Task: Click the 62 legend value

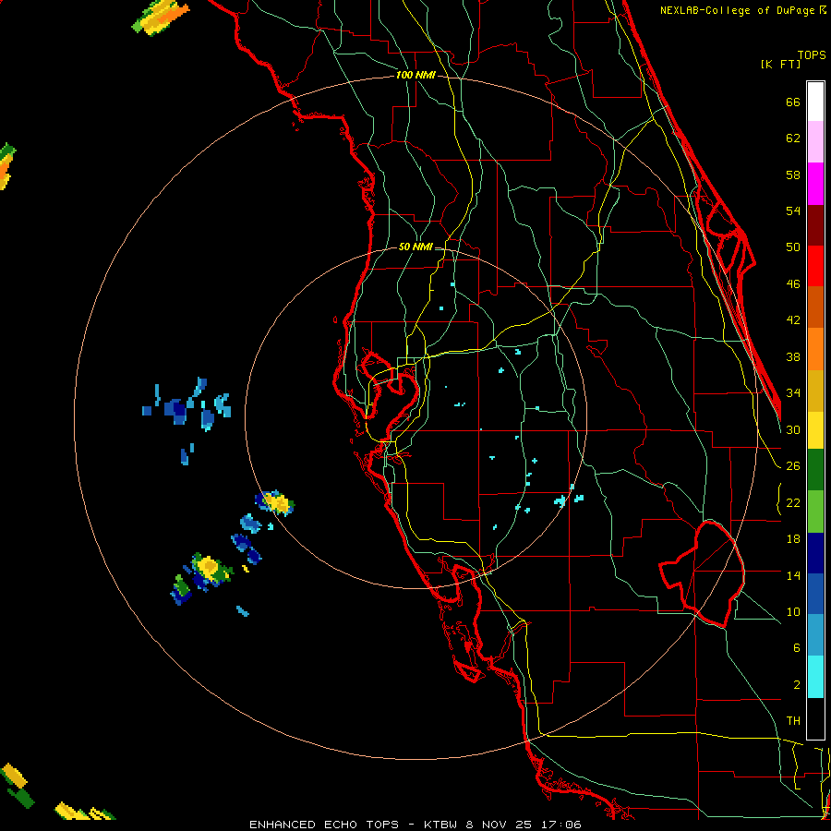Action: pos(793,138)
